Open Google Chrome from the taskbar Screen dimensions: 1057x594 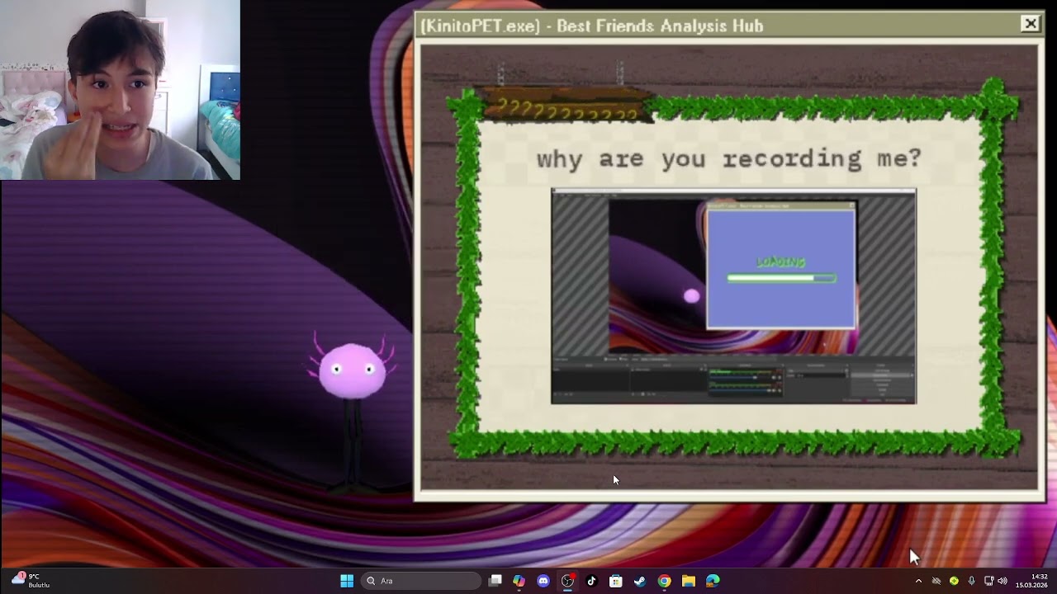664,581
